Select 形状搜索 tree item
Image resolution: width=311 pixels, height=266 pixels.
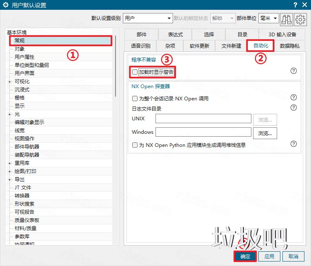coord(24,204)
